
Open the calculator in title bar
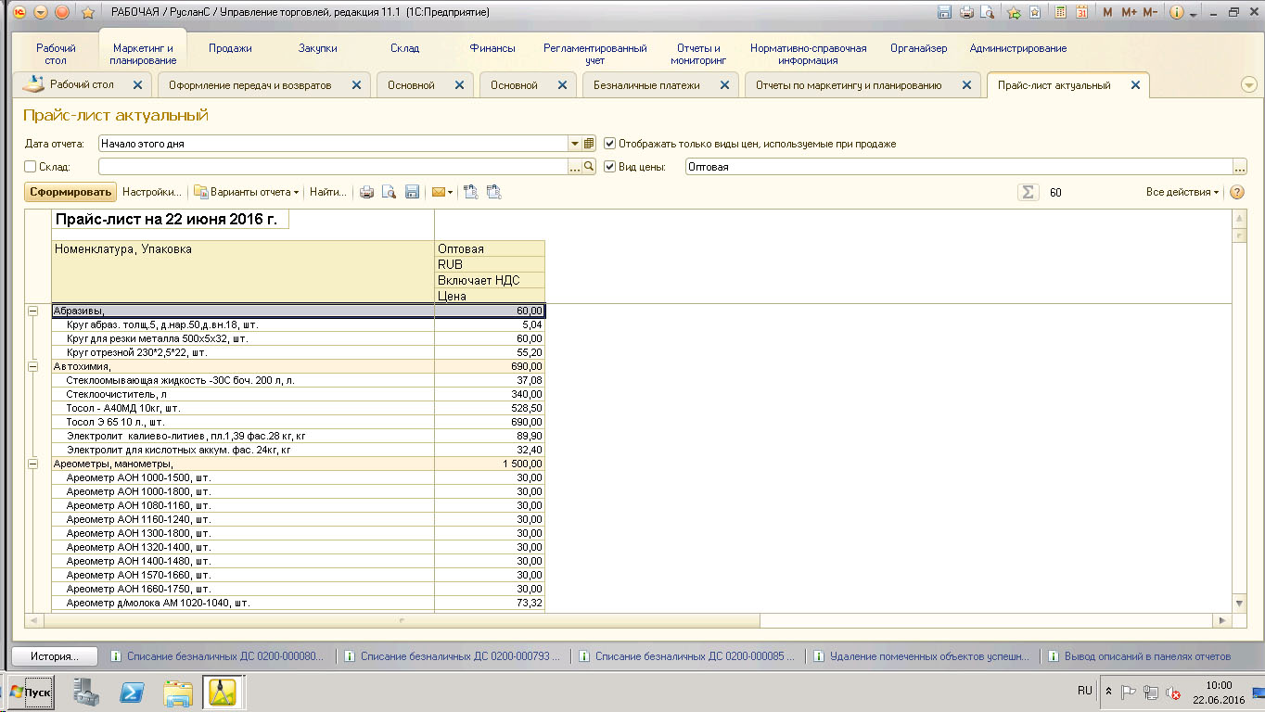tap(1059, 13)
